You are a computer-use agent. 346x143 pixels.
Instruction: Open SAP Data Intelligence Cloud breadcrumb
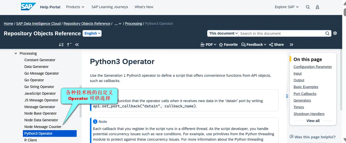point(38,24)
